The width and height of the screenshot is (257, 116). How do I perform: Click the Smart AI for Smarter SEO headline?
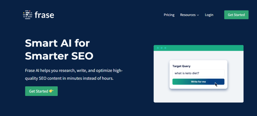[59, 50]
